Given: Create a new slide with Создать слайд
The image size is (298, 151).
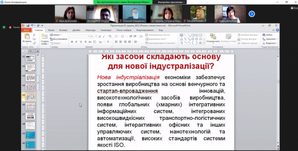Looking at the screenshot, I should 44,37.
